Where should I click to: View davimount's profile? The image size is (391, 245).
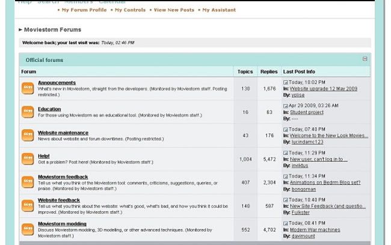[303, 236]
